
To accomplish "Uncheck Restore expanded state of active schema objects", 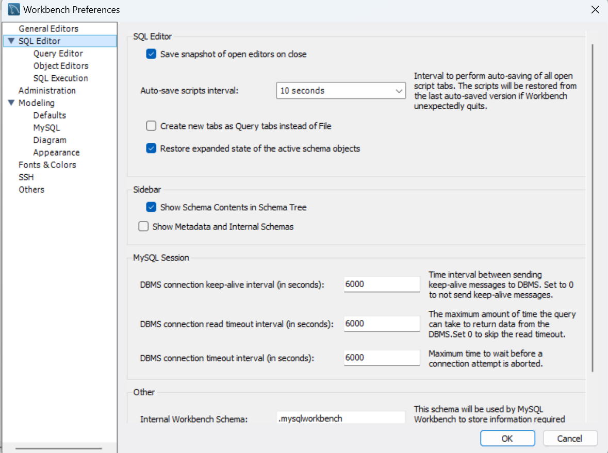I will pyautogui.click(x=151, y=148).
